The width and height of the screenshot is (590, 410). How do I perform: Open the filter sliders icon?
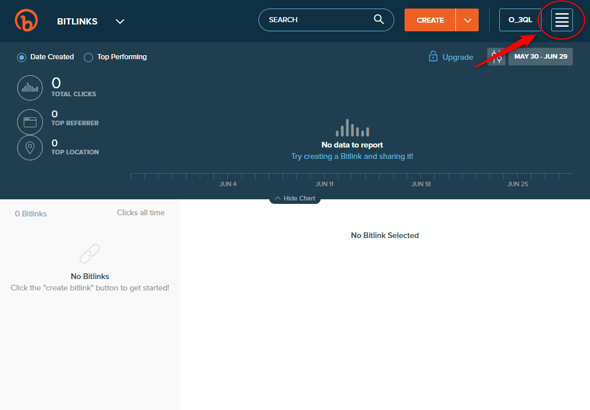point(496,57)
